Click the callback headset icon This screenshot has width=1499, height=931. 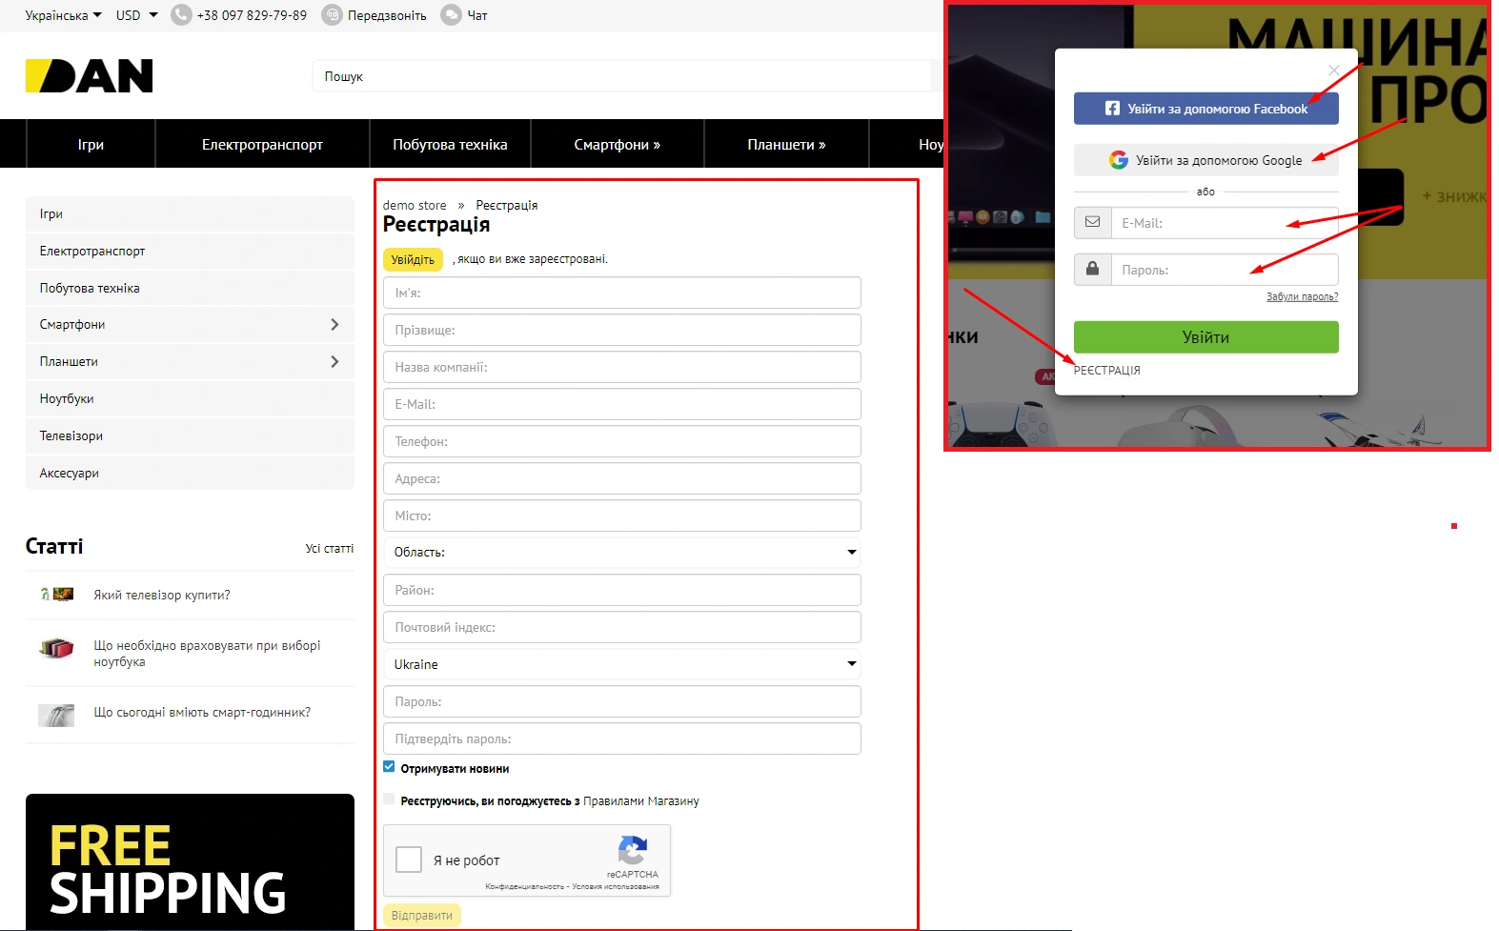(x=332, y=15)
